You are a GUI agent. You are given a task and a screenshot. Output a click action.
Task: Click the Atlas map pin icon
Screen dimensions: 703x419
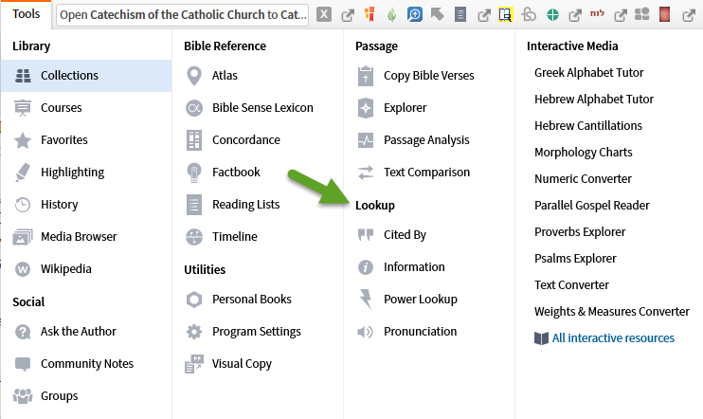[194, 76]
